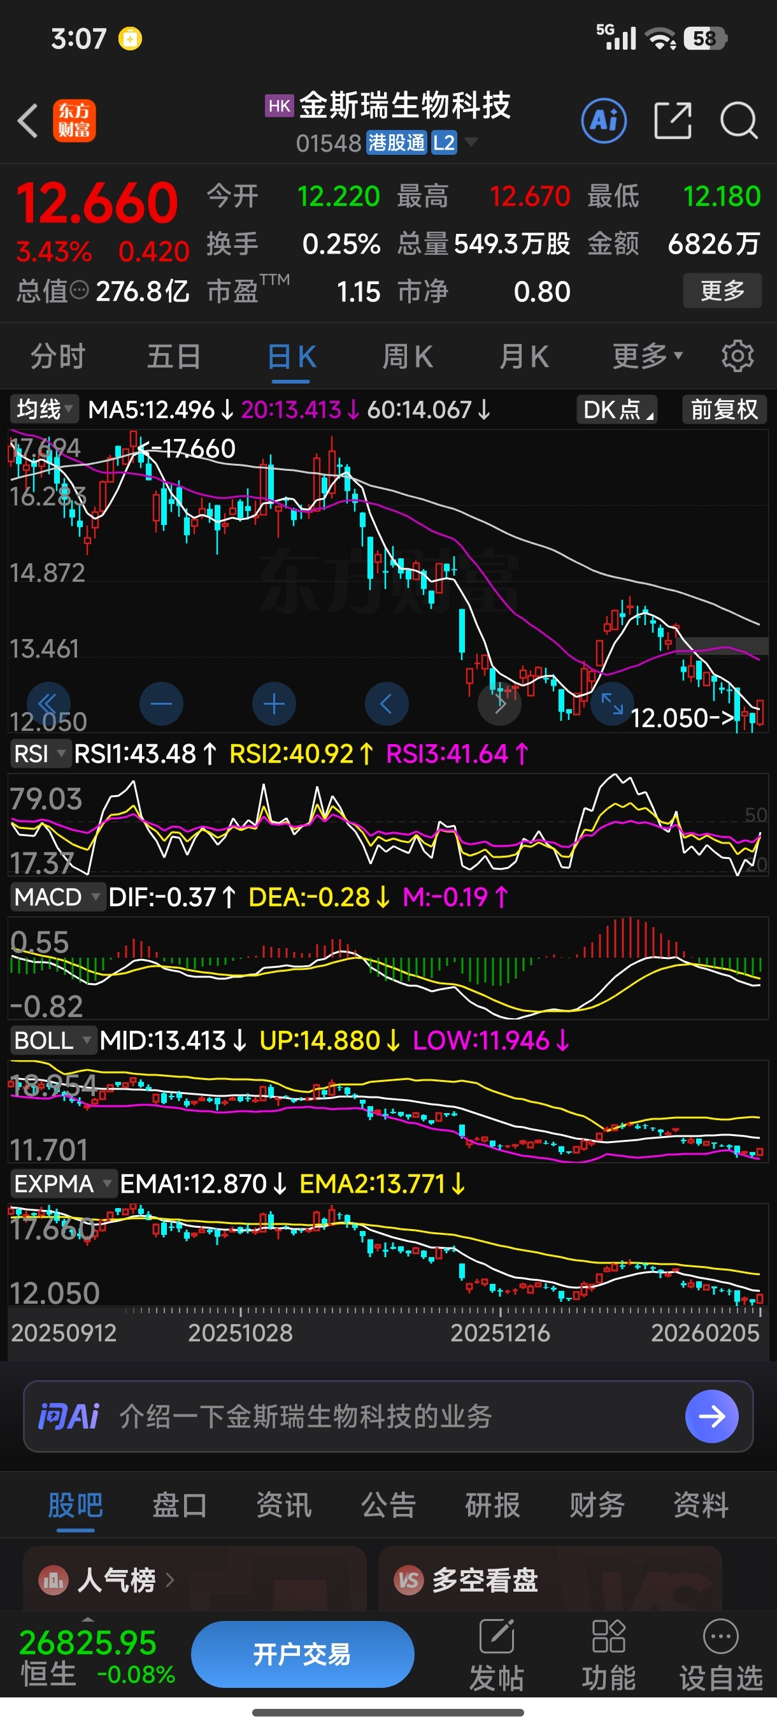Open the 恒生 index ticker
Screen dimensions: 777x1728
click(98, 1657)
